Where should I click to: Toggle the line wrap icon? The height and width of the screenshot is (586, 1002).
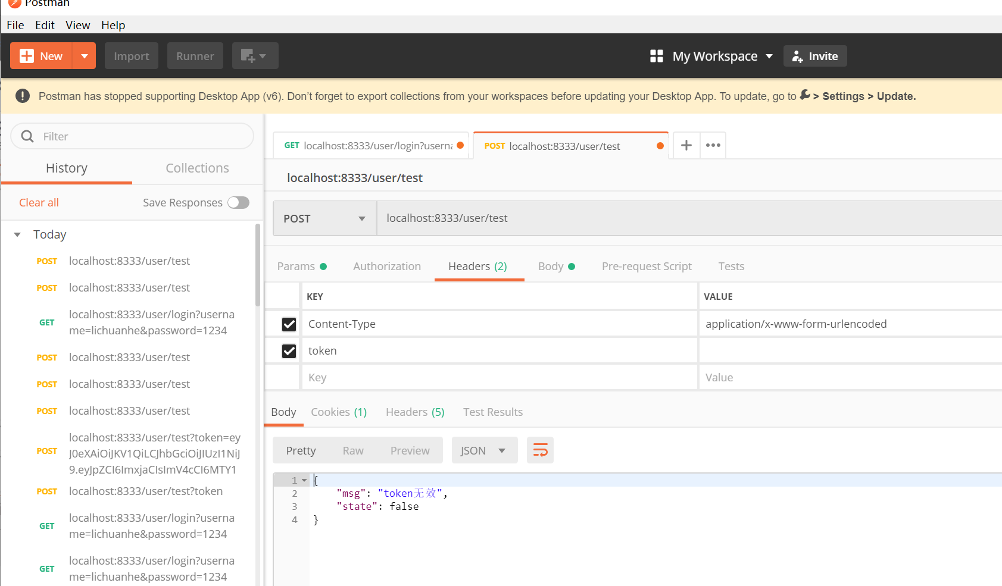[x=540, y=450]
